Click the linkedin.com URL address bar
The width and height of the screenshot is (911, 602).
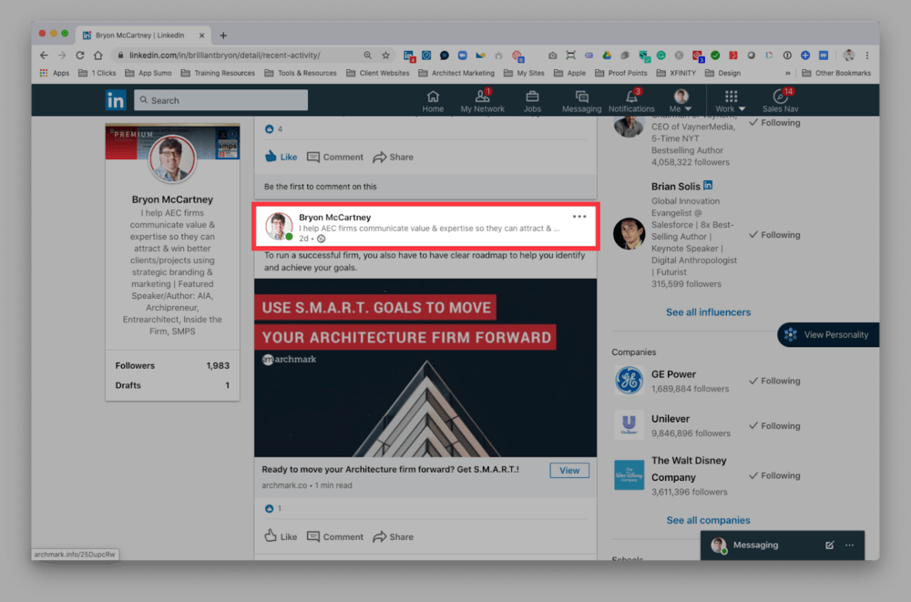[224, 56]
